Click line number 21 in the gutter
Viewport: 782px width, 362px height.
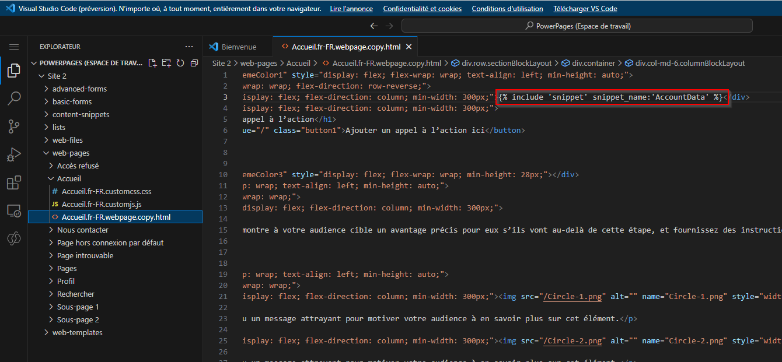click(223, 297)
